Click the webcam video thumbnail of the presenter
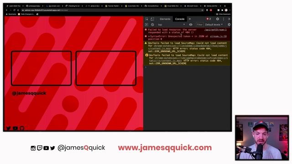This screenshot has height=164, width=292. (x=262, y=138)
